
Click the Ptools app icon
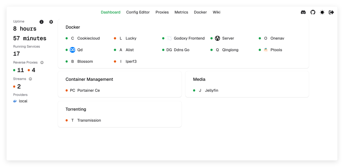coord(266,50)
